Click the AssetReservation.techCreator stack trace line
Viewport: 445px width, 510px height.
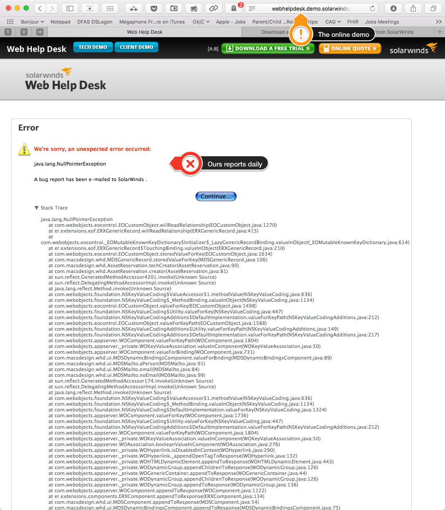[144, 265]
